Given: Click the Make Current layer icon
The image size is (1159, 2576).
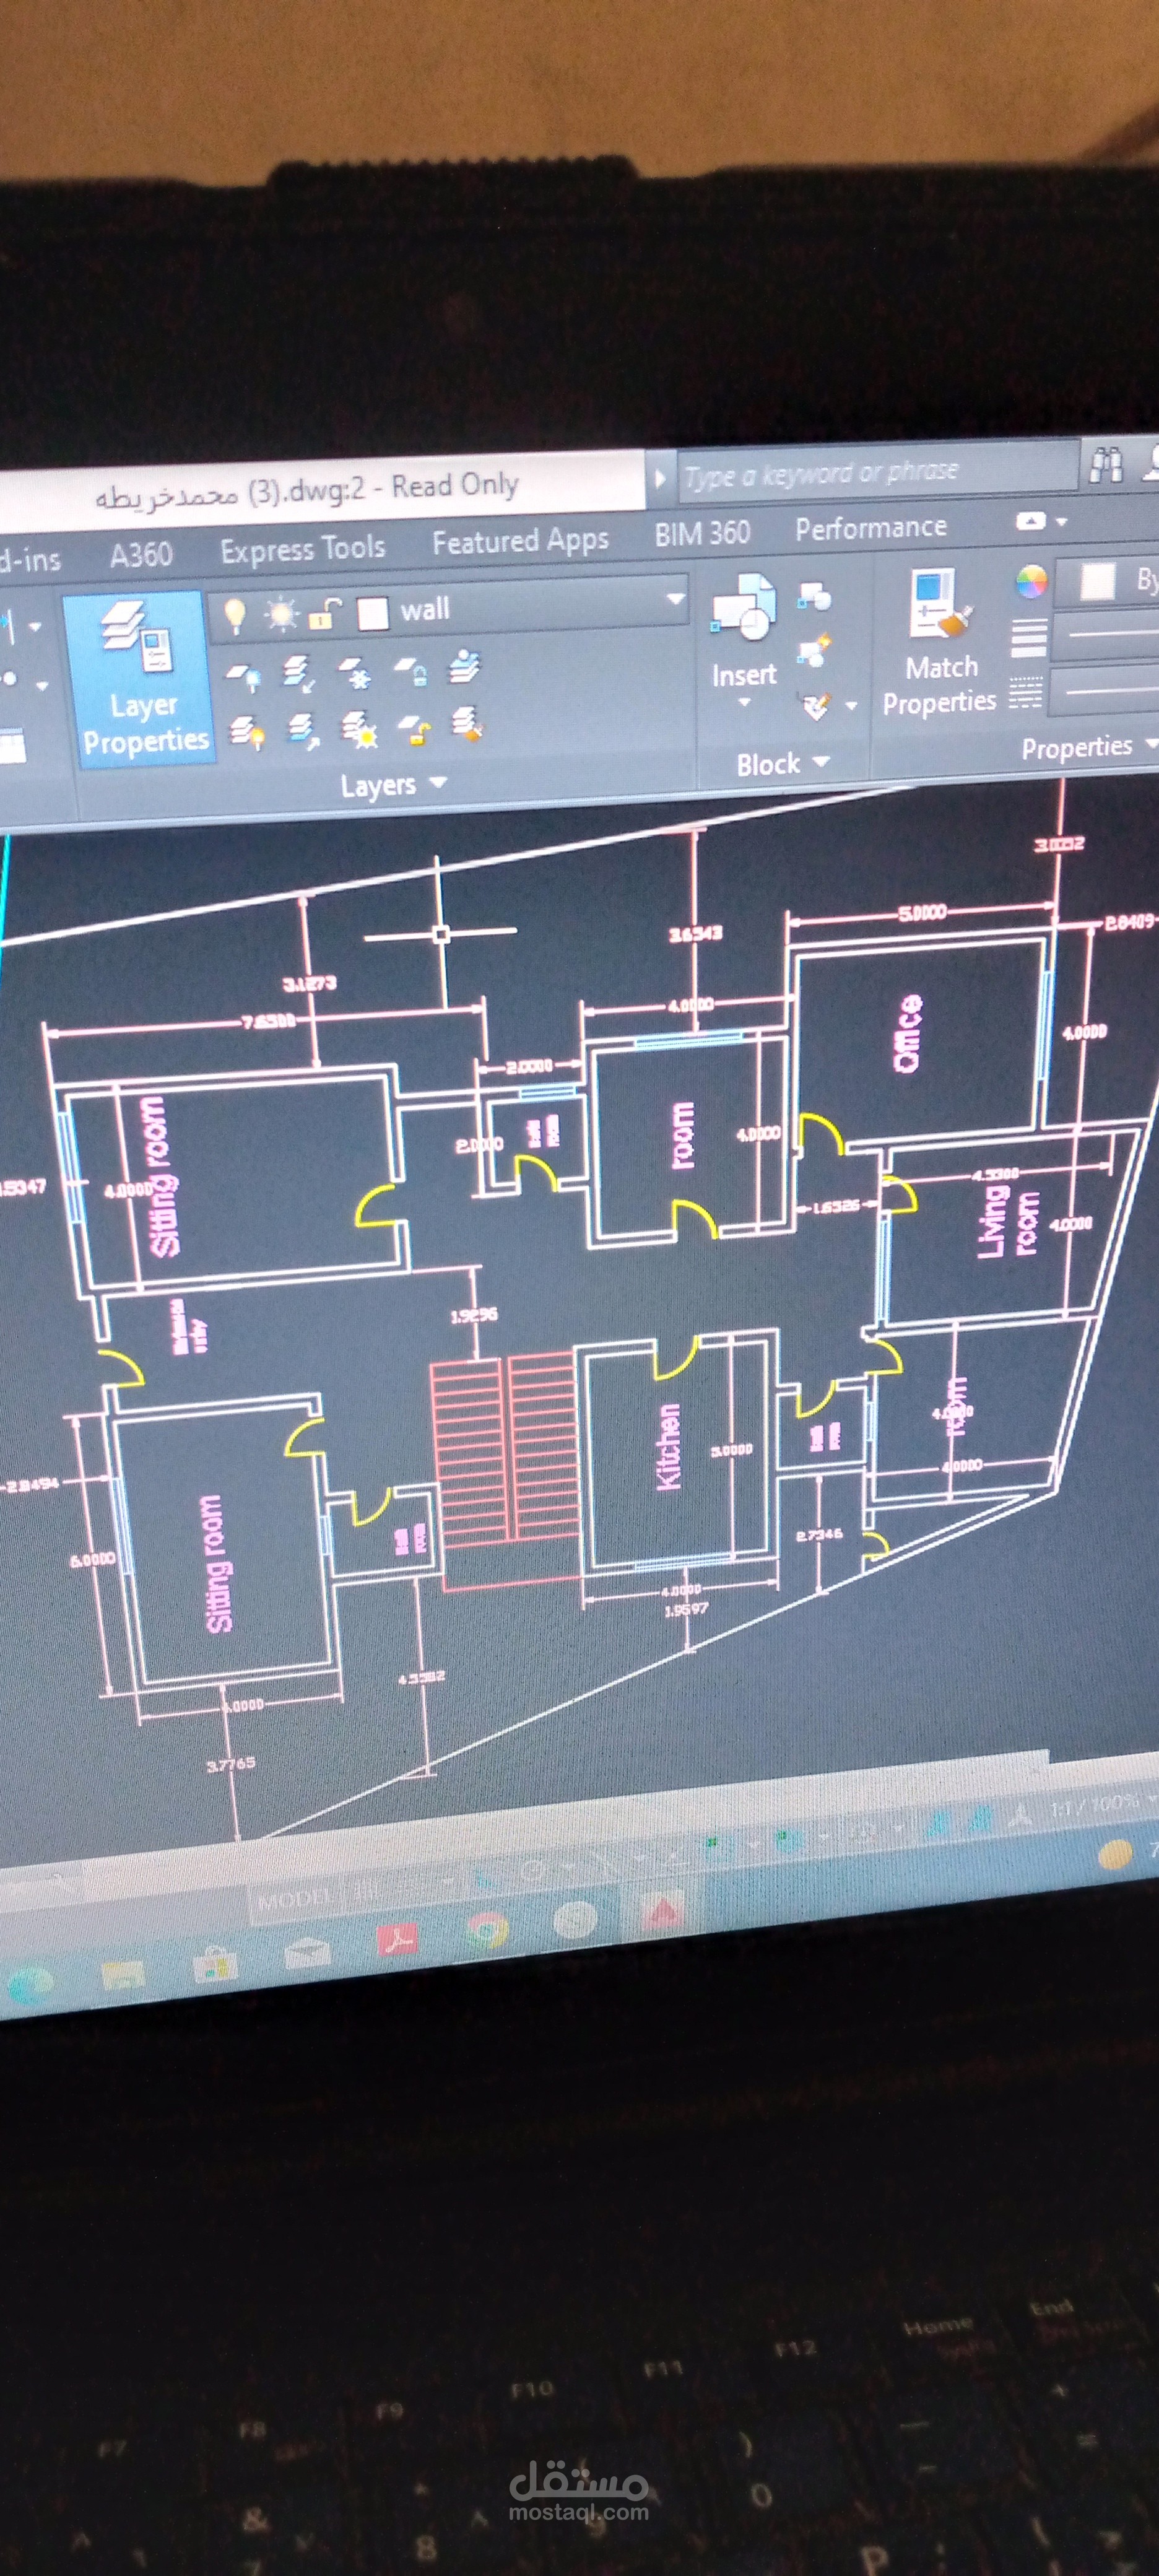Looking at the screenshot, I should click(465, 668).
